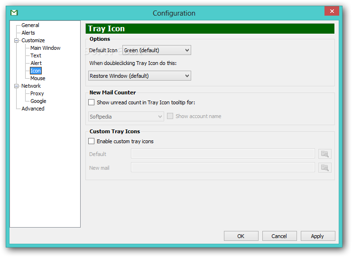The width and height of the screenshot is (352, 257).
Task: Select General in the tree
Action: tap(30, 25)
